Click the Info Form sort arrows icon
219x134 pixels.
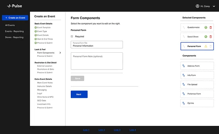184,75
